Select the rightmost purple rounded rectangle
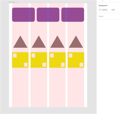 tap(73, 15)
